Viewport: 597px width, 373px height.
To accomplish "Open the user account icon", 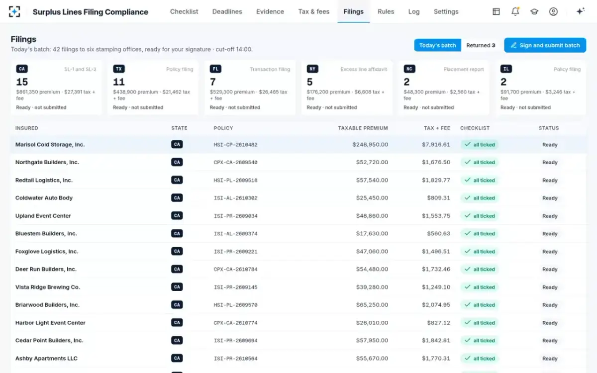I will (553, 11).
